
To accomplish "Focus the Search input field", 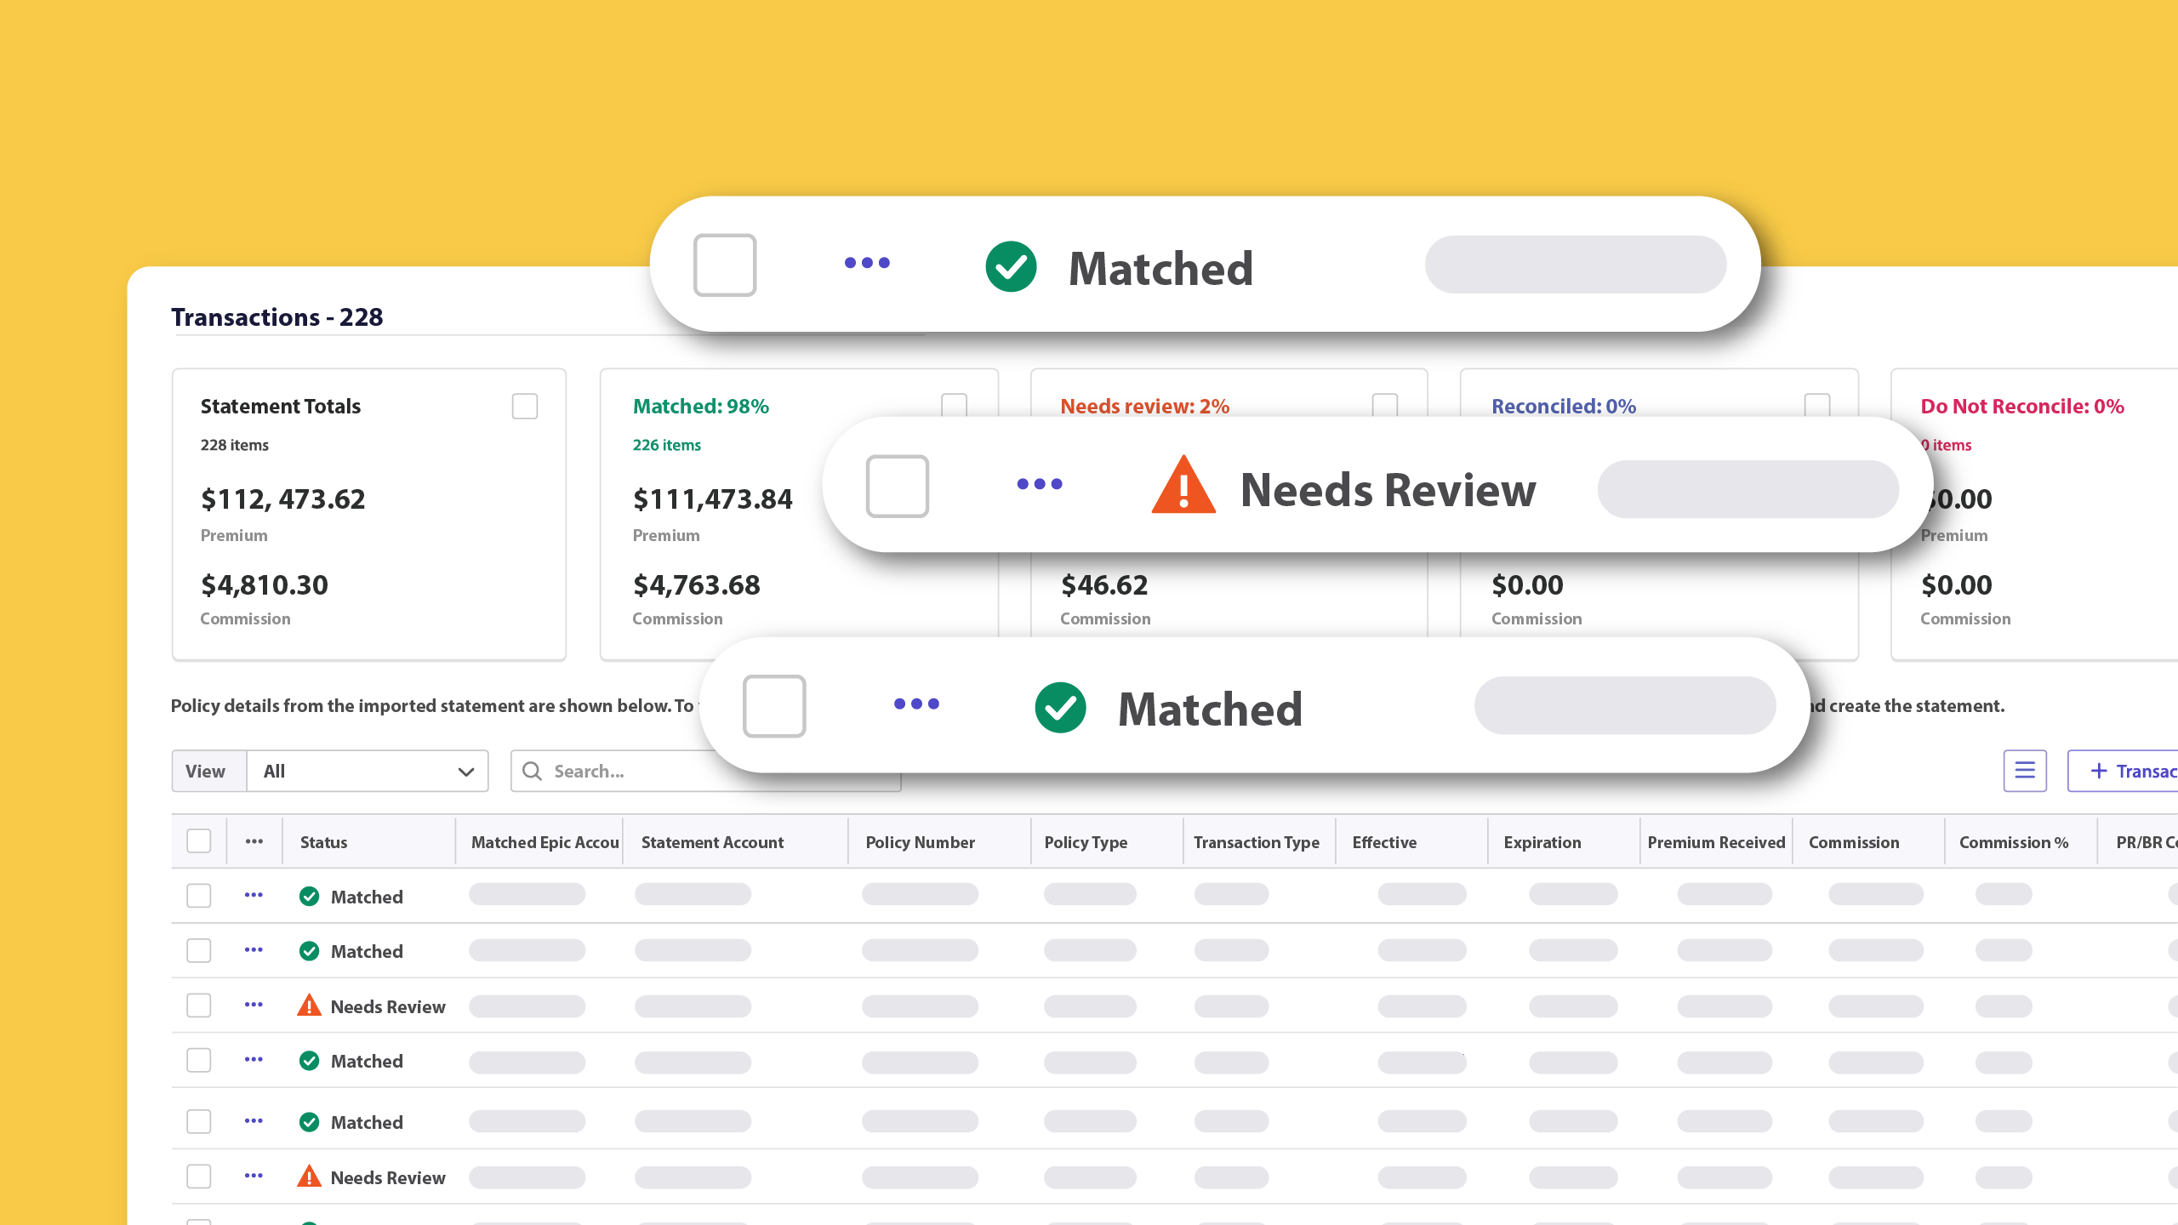I will [x=705, y=771].
